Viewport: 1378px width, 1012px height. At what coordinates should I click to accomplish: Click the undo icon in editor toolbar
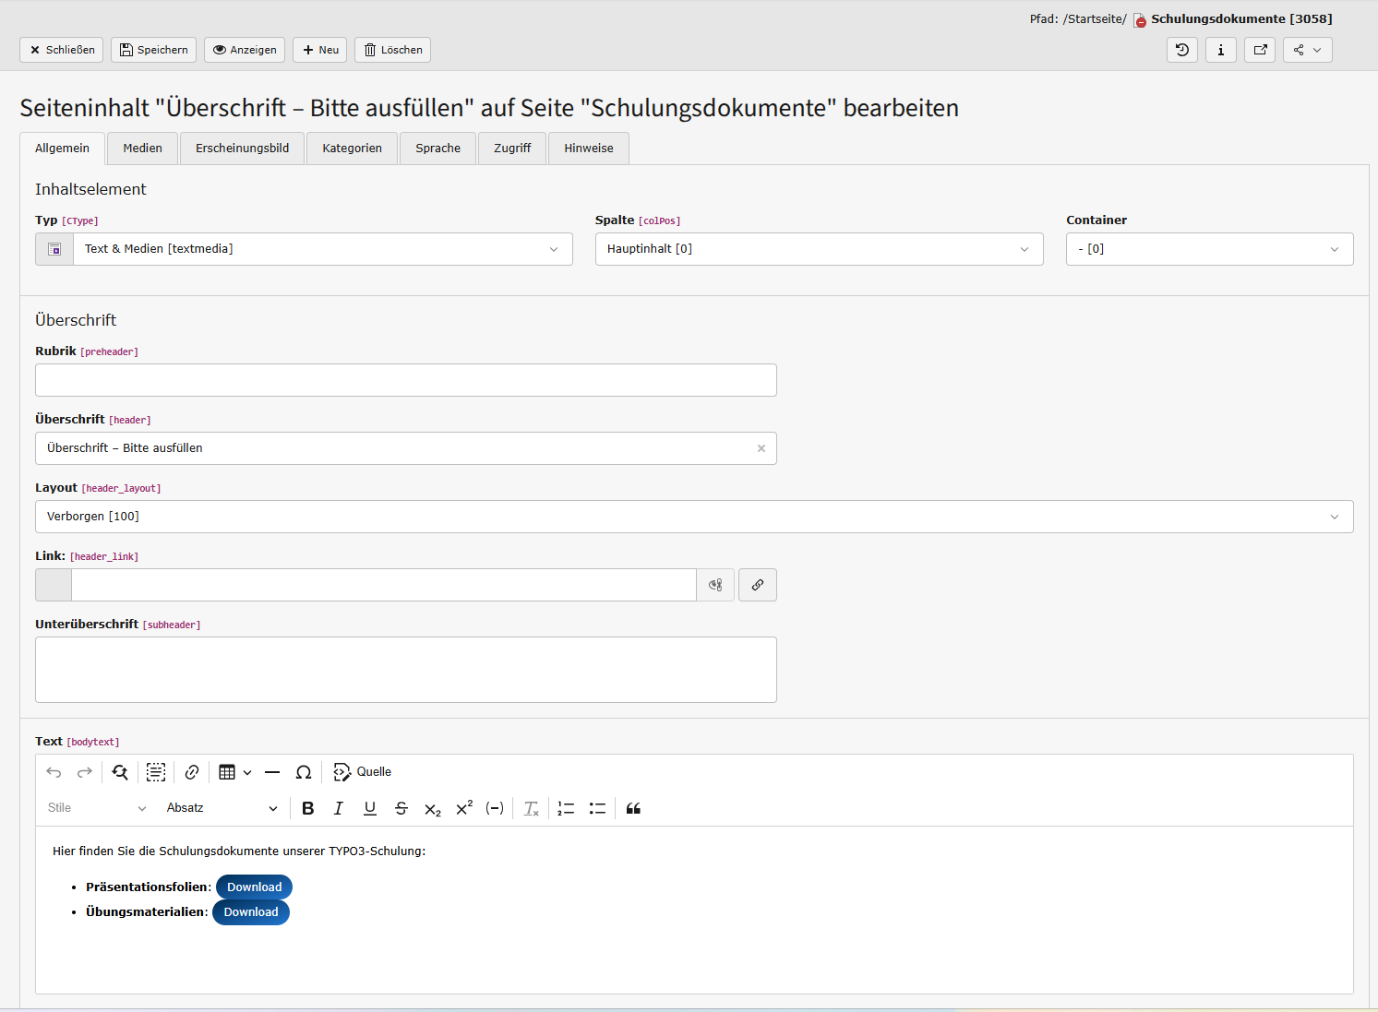click(54, 772)
